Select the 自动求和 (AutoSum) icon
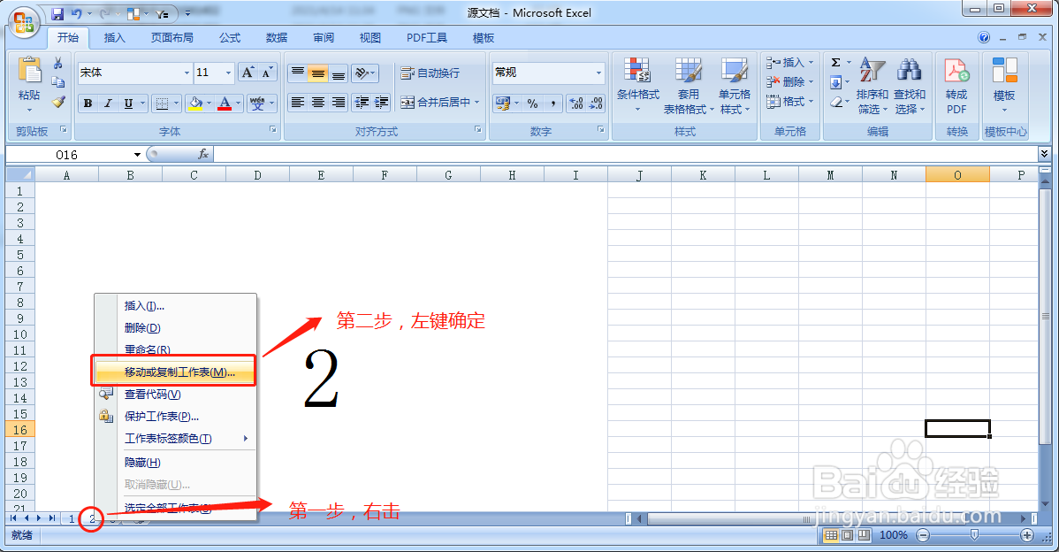1059x552 pixels. tap(834, 62)
